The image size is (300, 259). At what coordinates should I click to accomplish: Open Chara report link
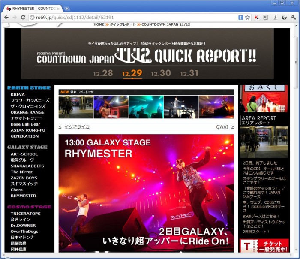tap(17, 190)
